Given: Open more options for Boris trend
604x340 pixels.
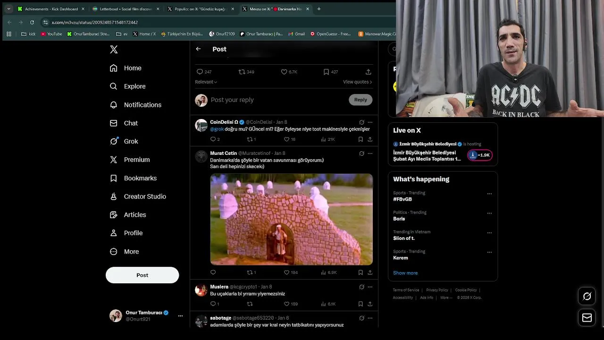Looking at the screenshot, I should (489, 213).
